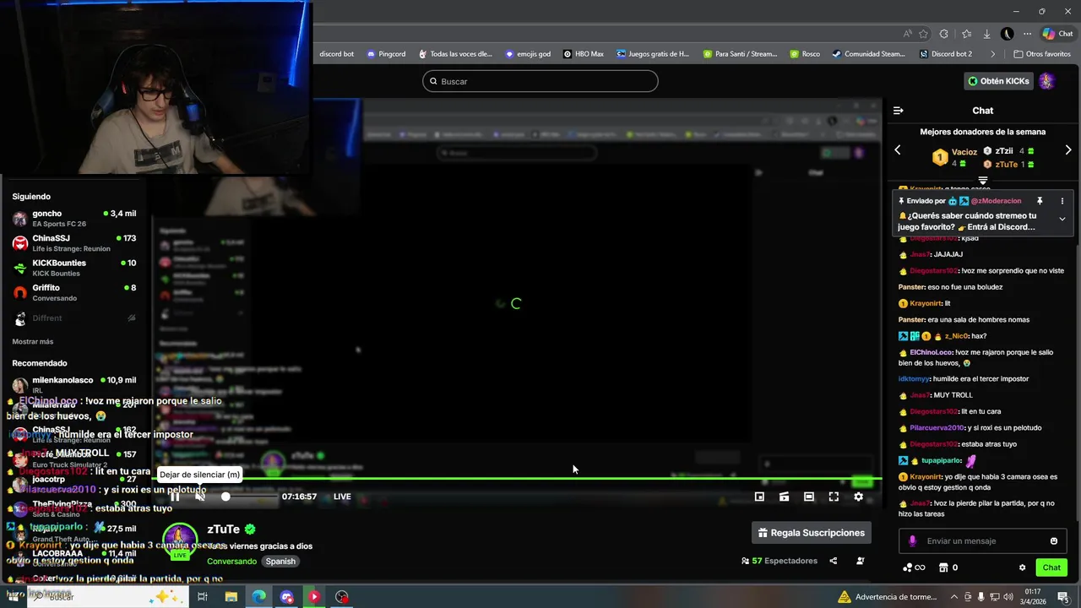Unpin the pinned chat message
Screen dimensions: 1081x608
pos(1040,201)
